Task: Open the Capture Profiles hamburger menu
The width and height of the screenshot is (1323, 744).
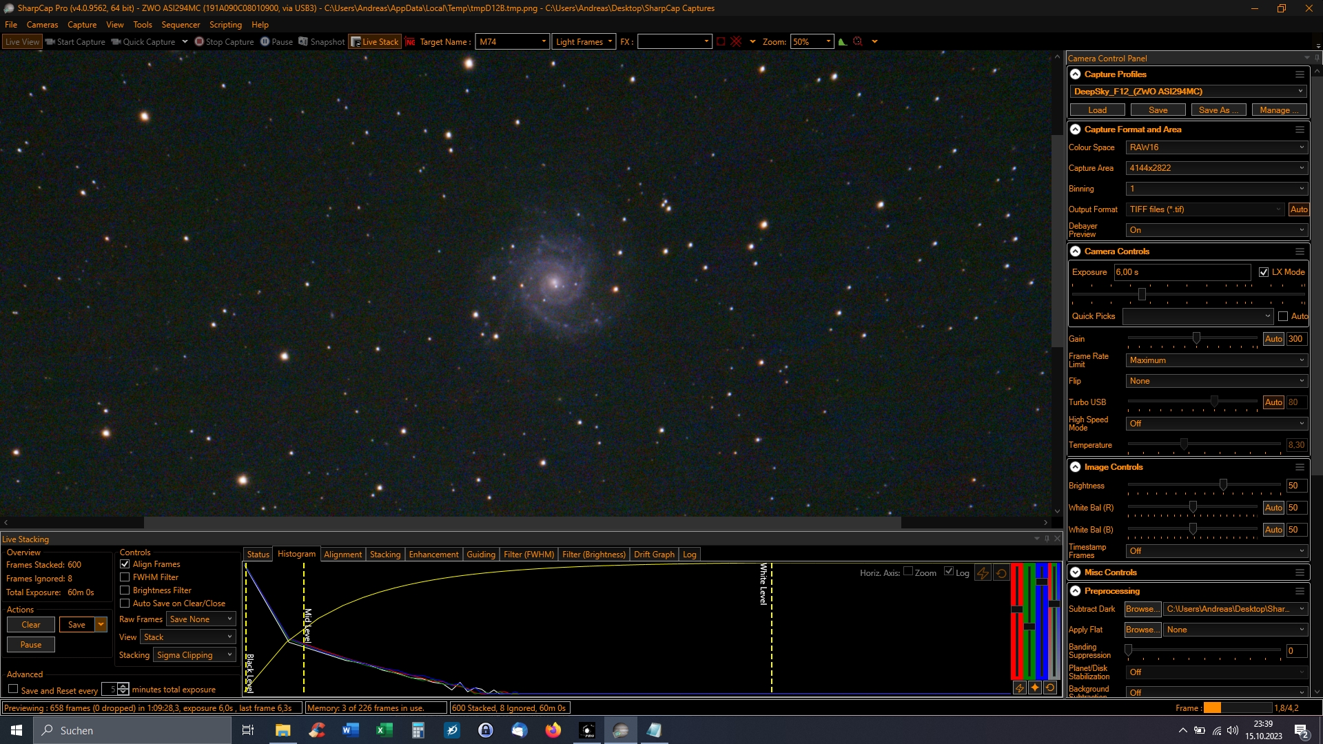Action: click(1300, 74)
